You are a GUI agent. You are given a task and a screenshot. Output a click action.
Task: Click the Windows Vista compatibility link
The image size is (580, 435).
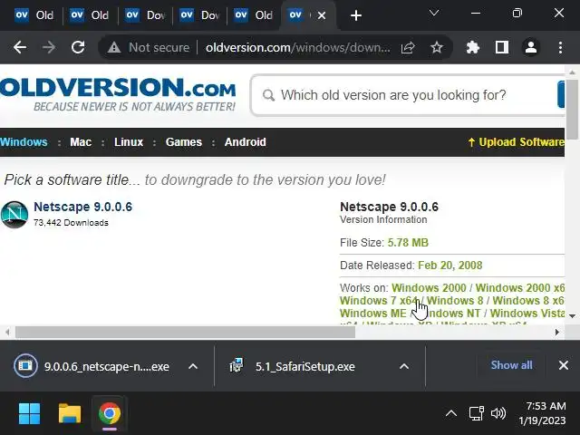tap(527, 313)
